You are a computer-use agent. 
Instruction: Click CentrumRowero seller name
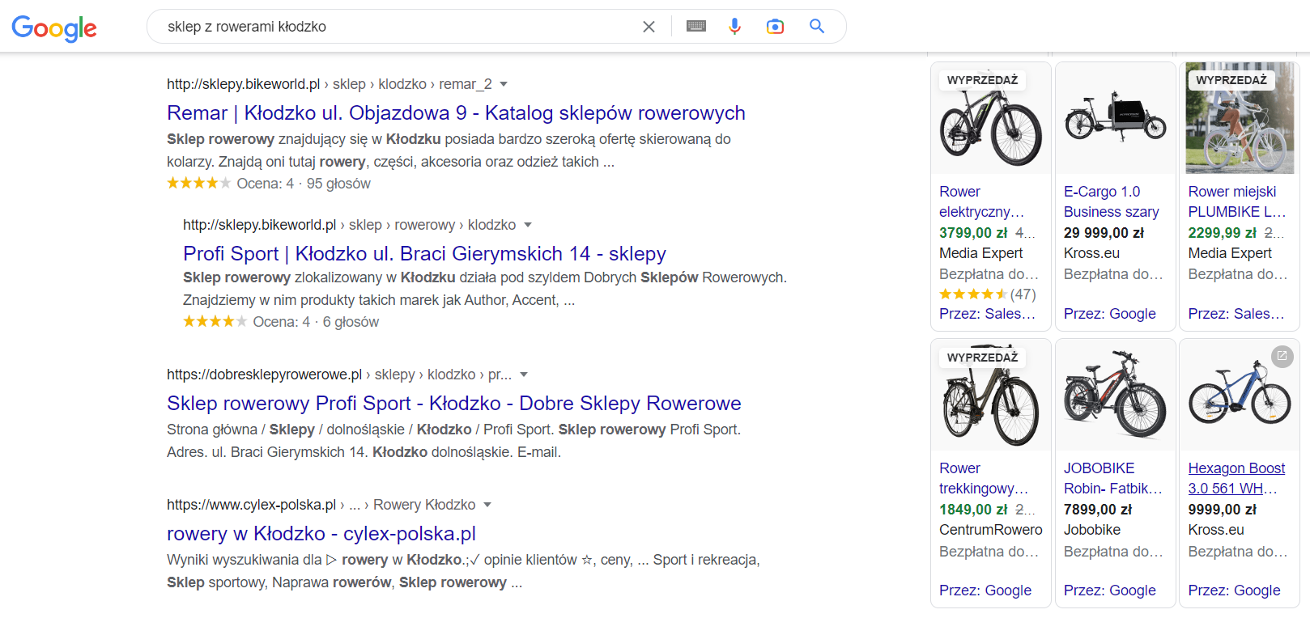[x=991, y=530]
